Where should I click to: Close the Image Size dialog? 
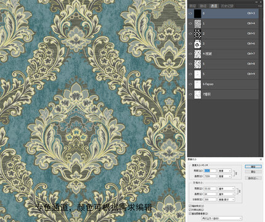tap(261, 160)
